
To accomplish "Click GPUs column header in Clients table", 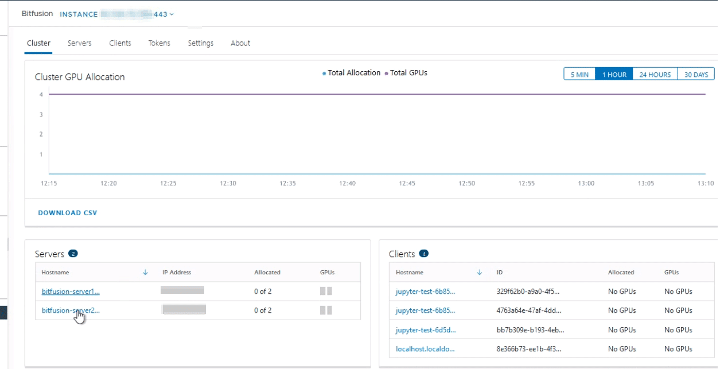I will (x=671, y=273).
